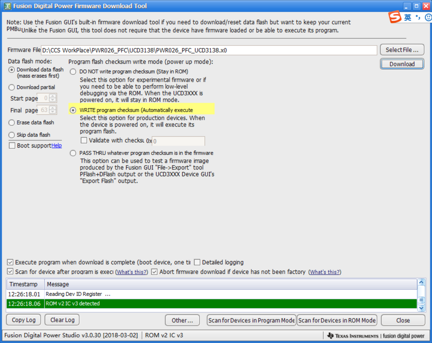Select Skip data flash radio option
Image resolution: width=432 pixels, height=343 pixels.
pyautogui.click(x=12, y=135)
